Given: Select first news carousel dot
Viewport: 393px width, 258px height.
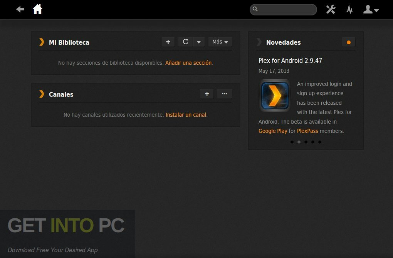Looking at the screenshot, I should pyautogui.click(x=292, y=142).
